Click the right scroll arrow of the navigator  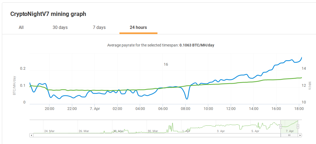coord(300,135)
